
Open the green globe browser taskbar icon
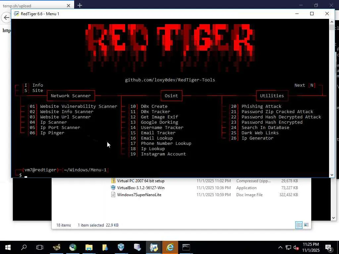[x=73, y=247]
